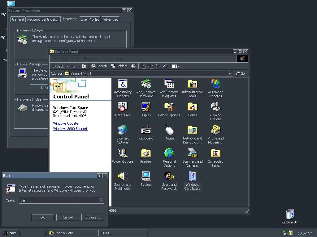
Task: Switch to Advanced tab in System Properties
Action: [110, 19]
